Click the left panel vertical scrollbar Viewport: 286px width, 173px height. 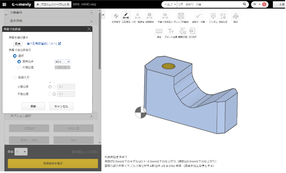click(x=100, y=41)
